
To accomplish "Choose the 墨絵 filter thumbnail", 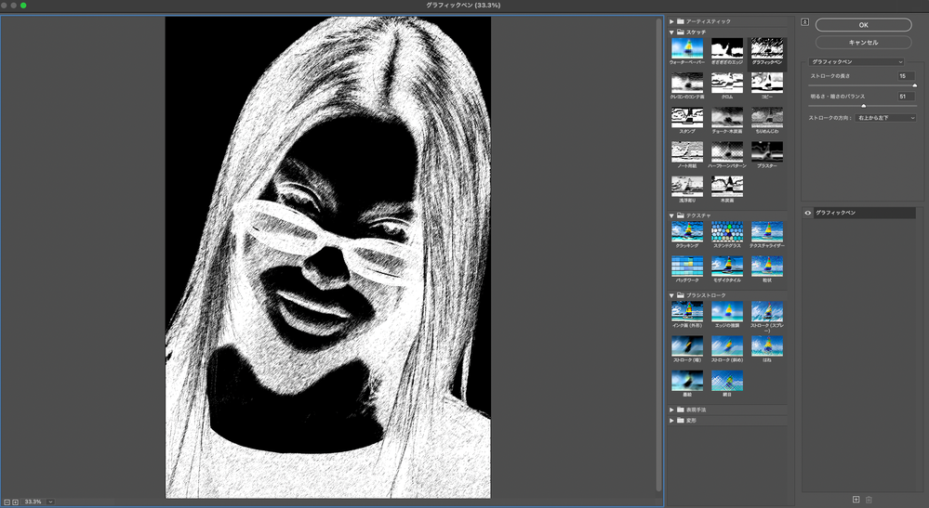I will [x=686, y=380].
